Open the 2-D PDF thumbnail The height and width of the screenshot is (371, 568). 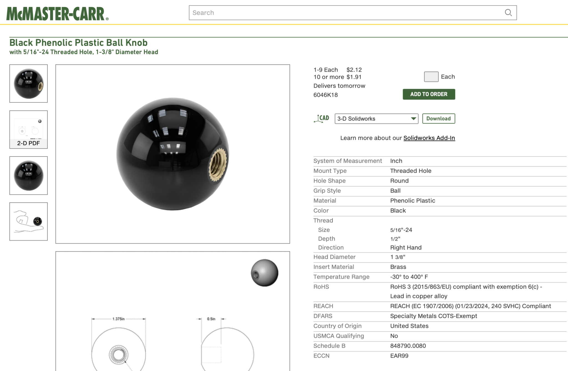pyautogui.click(x=29, y=130)
